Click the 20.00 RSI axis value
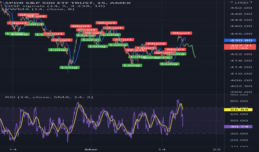Viewport: 259px width, 152px height. (x=239, y=140)
